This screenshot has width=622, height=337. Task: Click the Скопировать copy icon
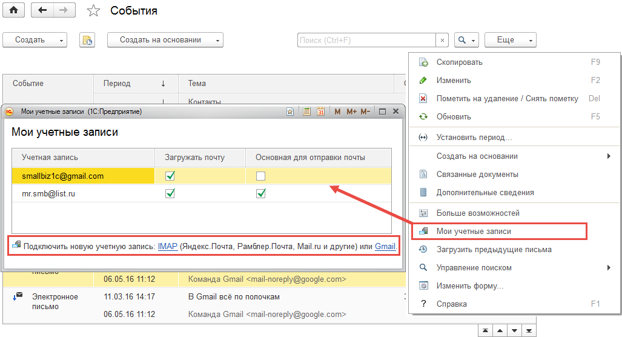(x=423, y=62)
